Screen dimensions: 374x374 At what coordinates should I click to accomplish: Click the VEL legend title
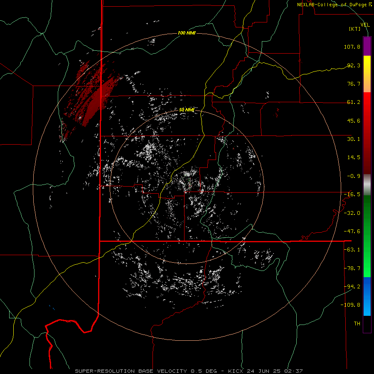click(365, 25)
